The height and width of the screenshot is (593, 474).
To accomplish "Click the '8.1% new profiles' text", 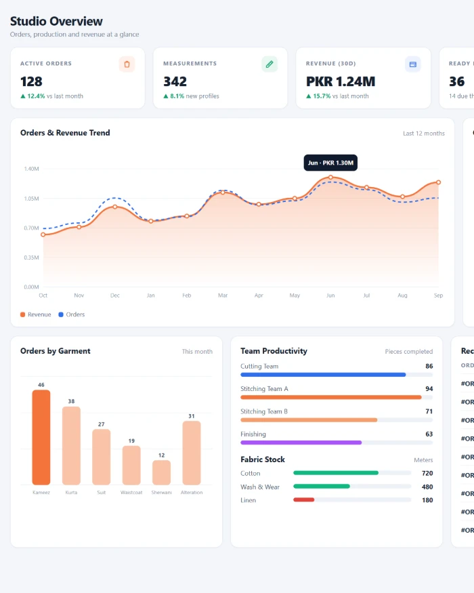I will click(191, 96).
